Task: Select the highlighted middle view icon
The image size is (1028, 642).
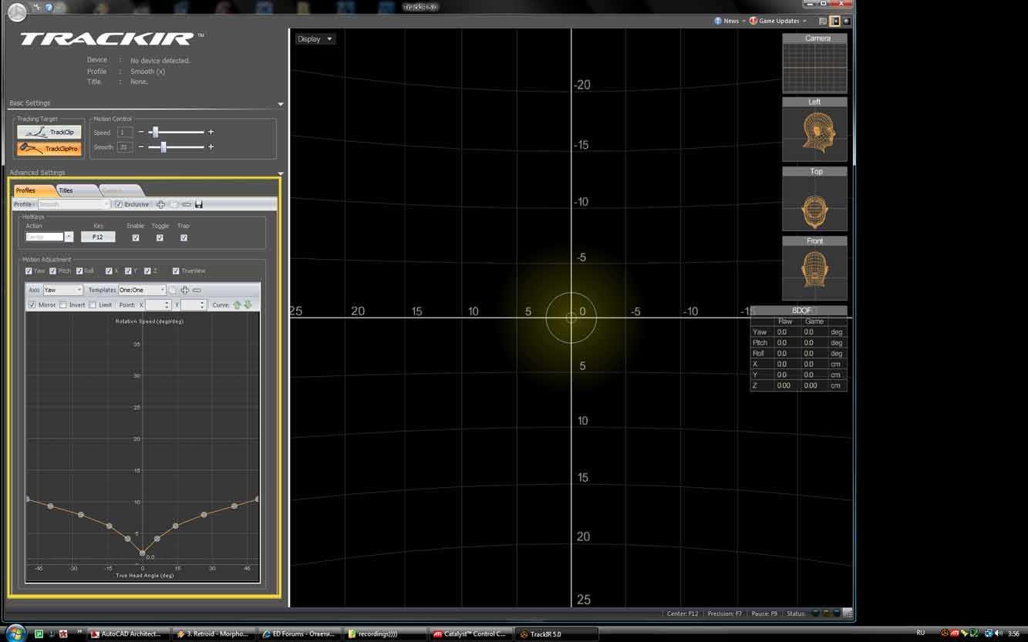Action: coord(834,22)
